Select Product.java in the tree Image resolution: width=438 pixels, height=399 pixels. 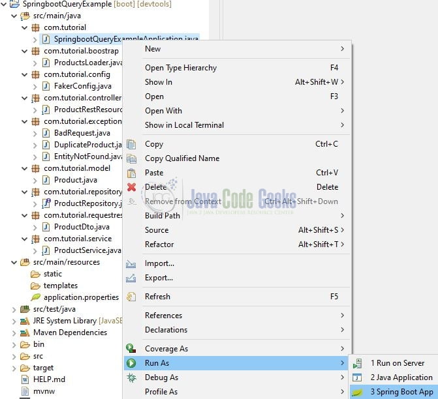76,180
